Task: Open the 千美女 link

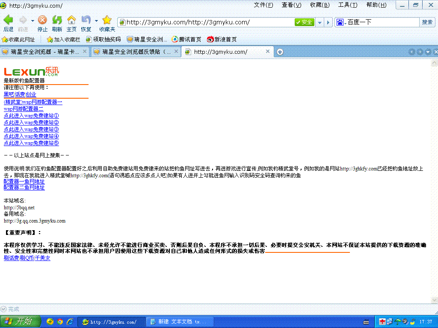Action: click(42, 258)
